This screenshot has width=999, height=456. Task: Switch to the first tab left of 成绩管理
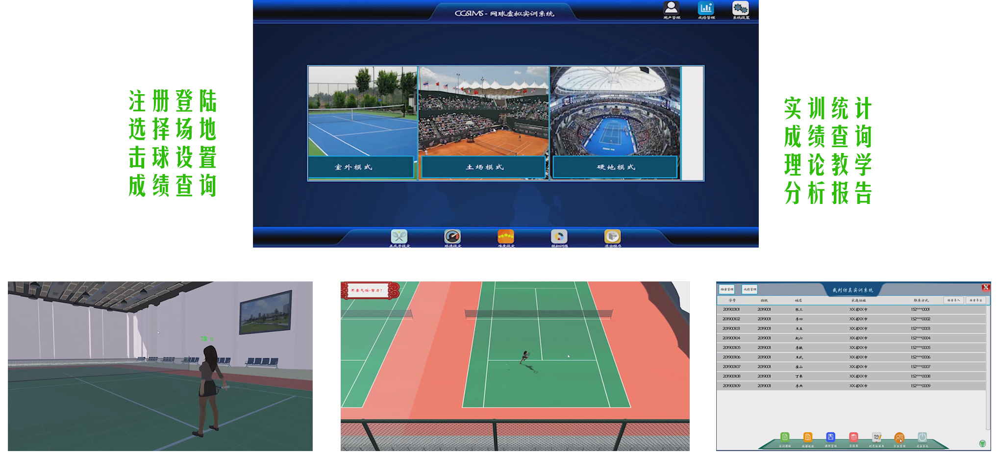pyautogui.click(x=727, y=289)
